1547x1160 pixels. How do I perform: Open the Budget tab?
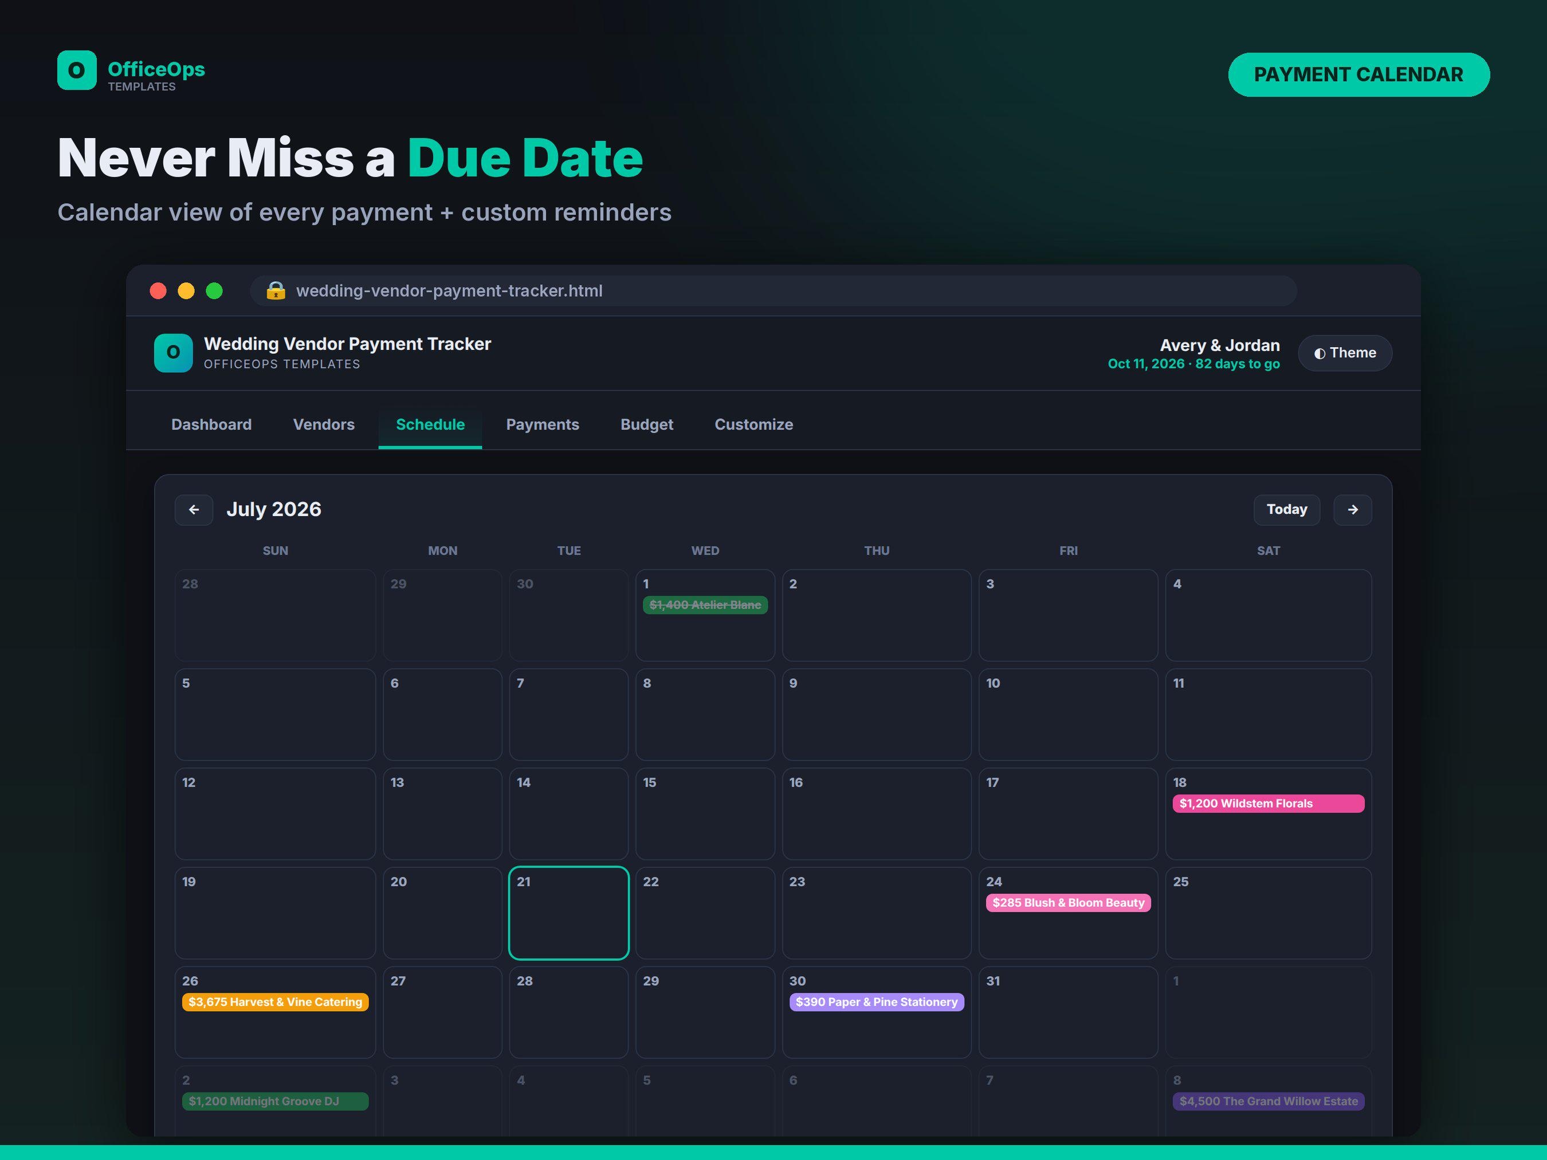click(646, 424)
